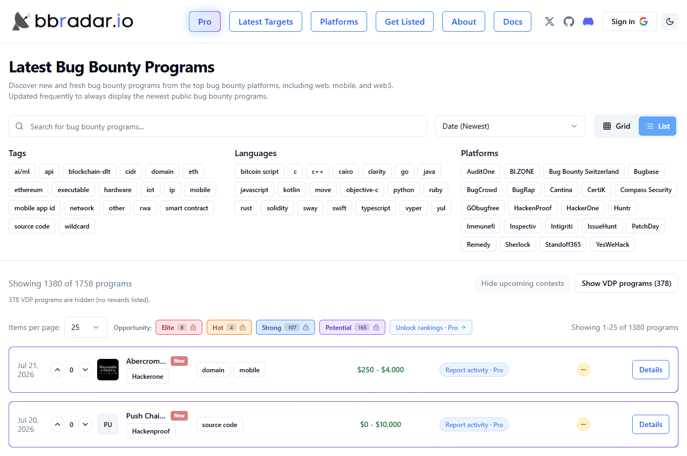Filter by Strong opportunity

tap(286, 327)
